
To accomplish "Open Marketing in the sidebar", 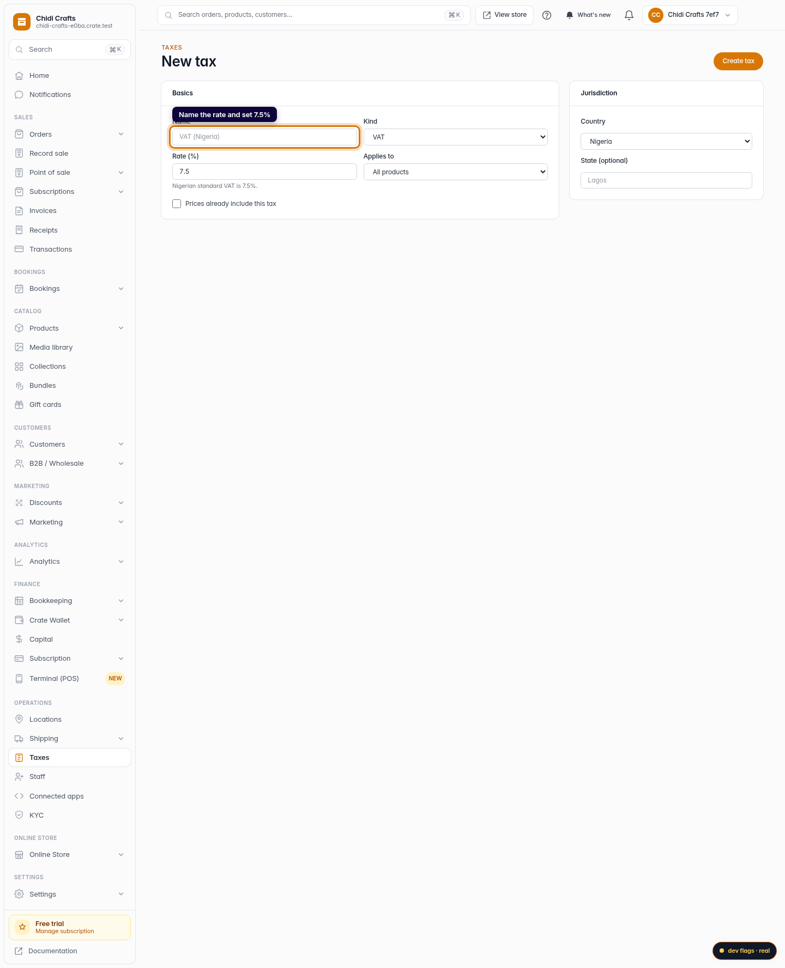I will [x=70, y=522].
